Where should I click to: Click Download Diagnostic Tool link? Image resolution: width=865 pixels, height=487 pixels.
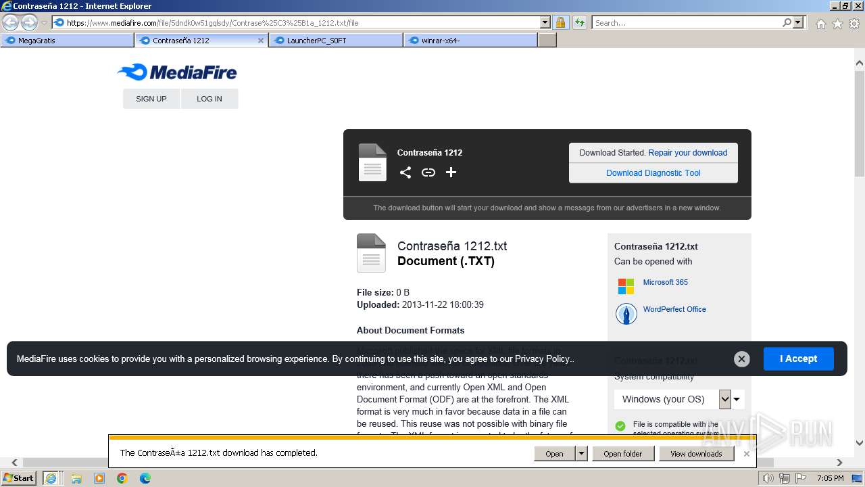coord(653,173)
